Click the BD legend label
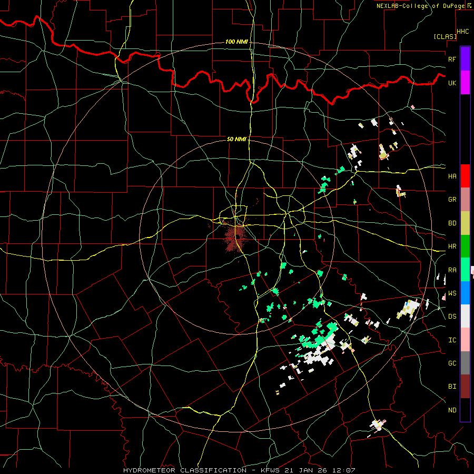This screenshot has width=474, height=474. tap(452, 223)
